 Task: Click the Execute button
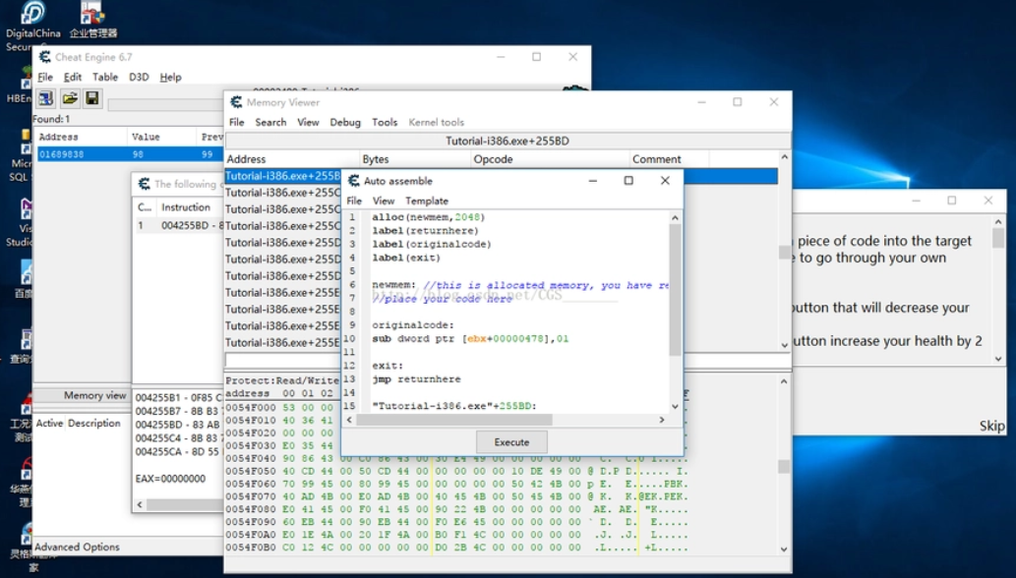pyautogui.click(x=511, y=442)
